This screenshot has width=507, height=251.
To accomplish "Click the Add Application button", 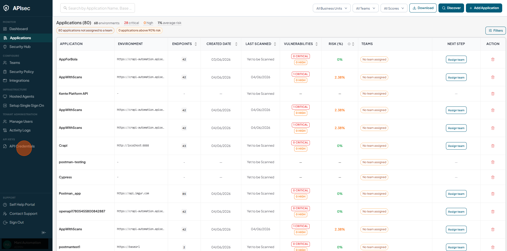I will click(484, 8).
